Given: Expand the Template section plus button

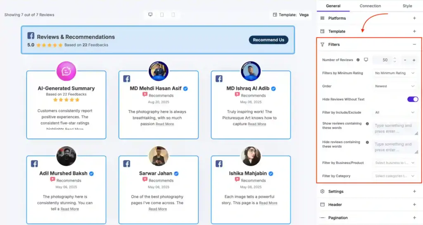Looking at the screenshot, I should 414,31.
